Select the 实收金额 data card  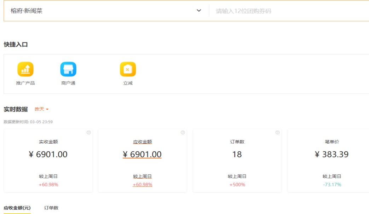[x=48, y=161]
